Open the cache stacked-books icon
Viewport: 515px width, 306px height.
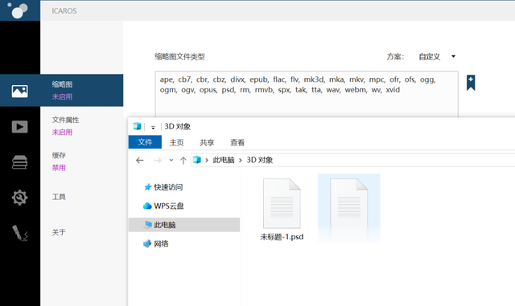pyautogui.click(x=19, y=162)
